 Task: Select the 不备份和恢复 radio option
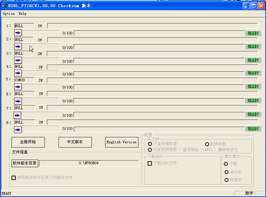(x=150, y=144)
